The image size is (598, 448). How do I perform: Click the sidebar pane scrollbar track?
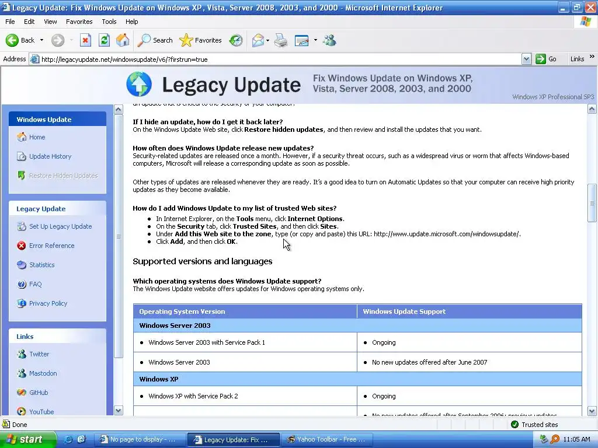tap(118, 382)
